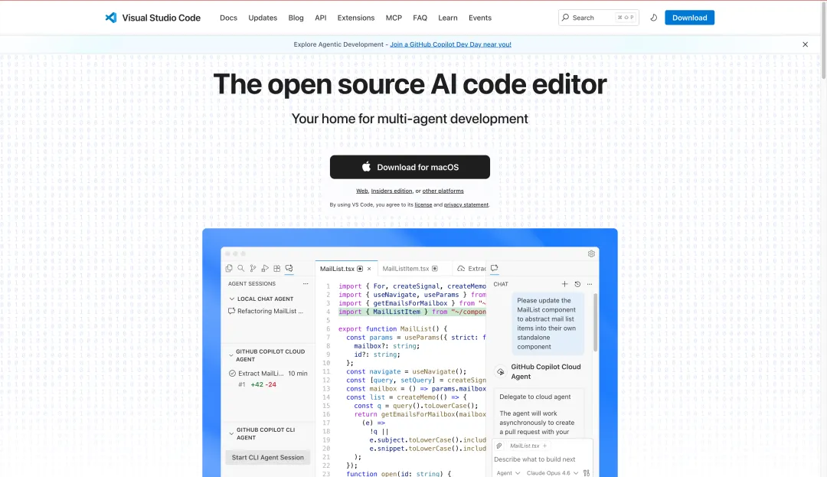827x477 pixels.
Task: Open the privacy statement link
Action: (x=466, y=204)
